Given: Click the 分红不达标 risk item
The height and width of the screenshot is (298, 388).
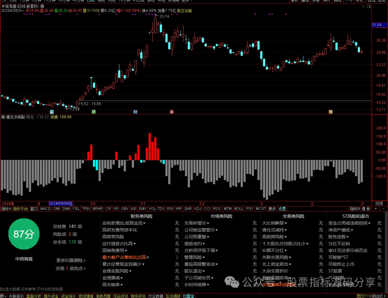Looking at the screenshot, I should [x=339, y=244].
